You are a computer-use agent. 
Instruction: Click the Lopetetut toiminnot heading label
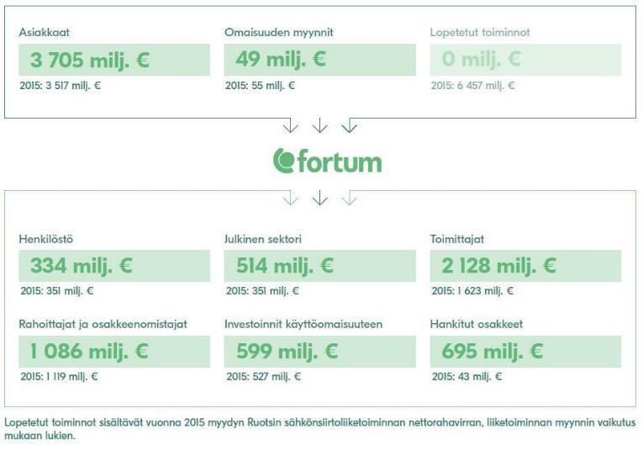click(x=480, y=33)
